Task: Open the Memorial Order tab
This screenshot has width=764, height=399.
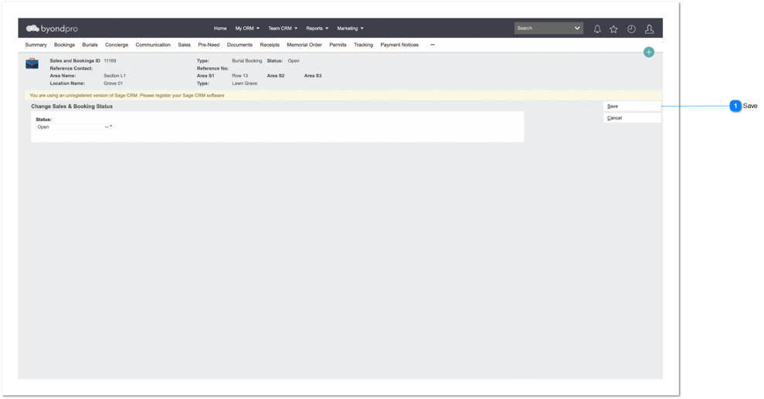Action: coord(304,45)
